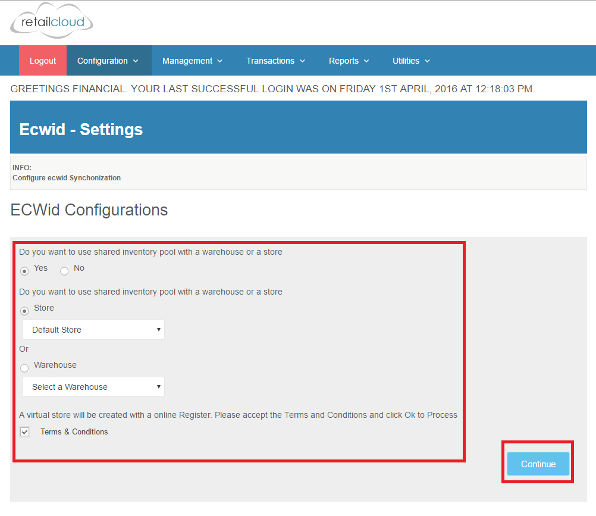Open the Transactions menu
Viewport: 596px width, 516px height.
click(275, 61)
